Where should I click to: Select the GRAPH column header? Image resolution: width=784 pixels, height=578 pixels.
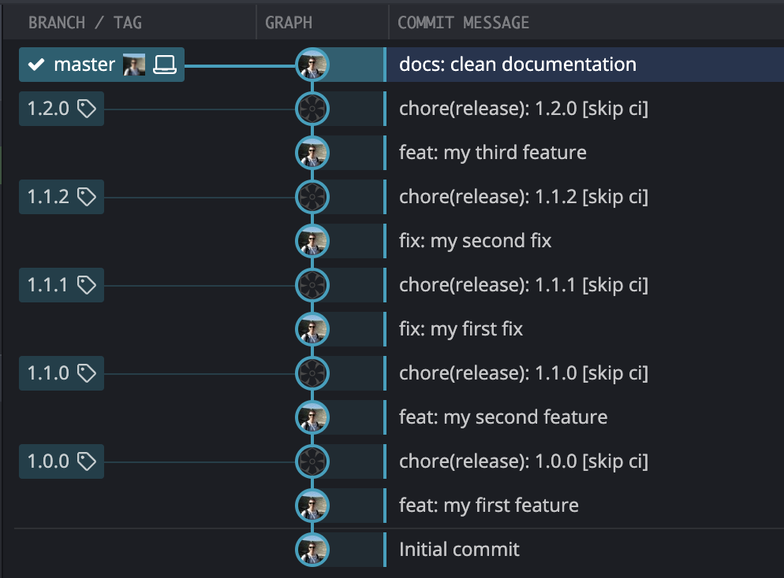(289, 23)
